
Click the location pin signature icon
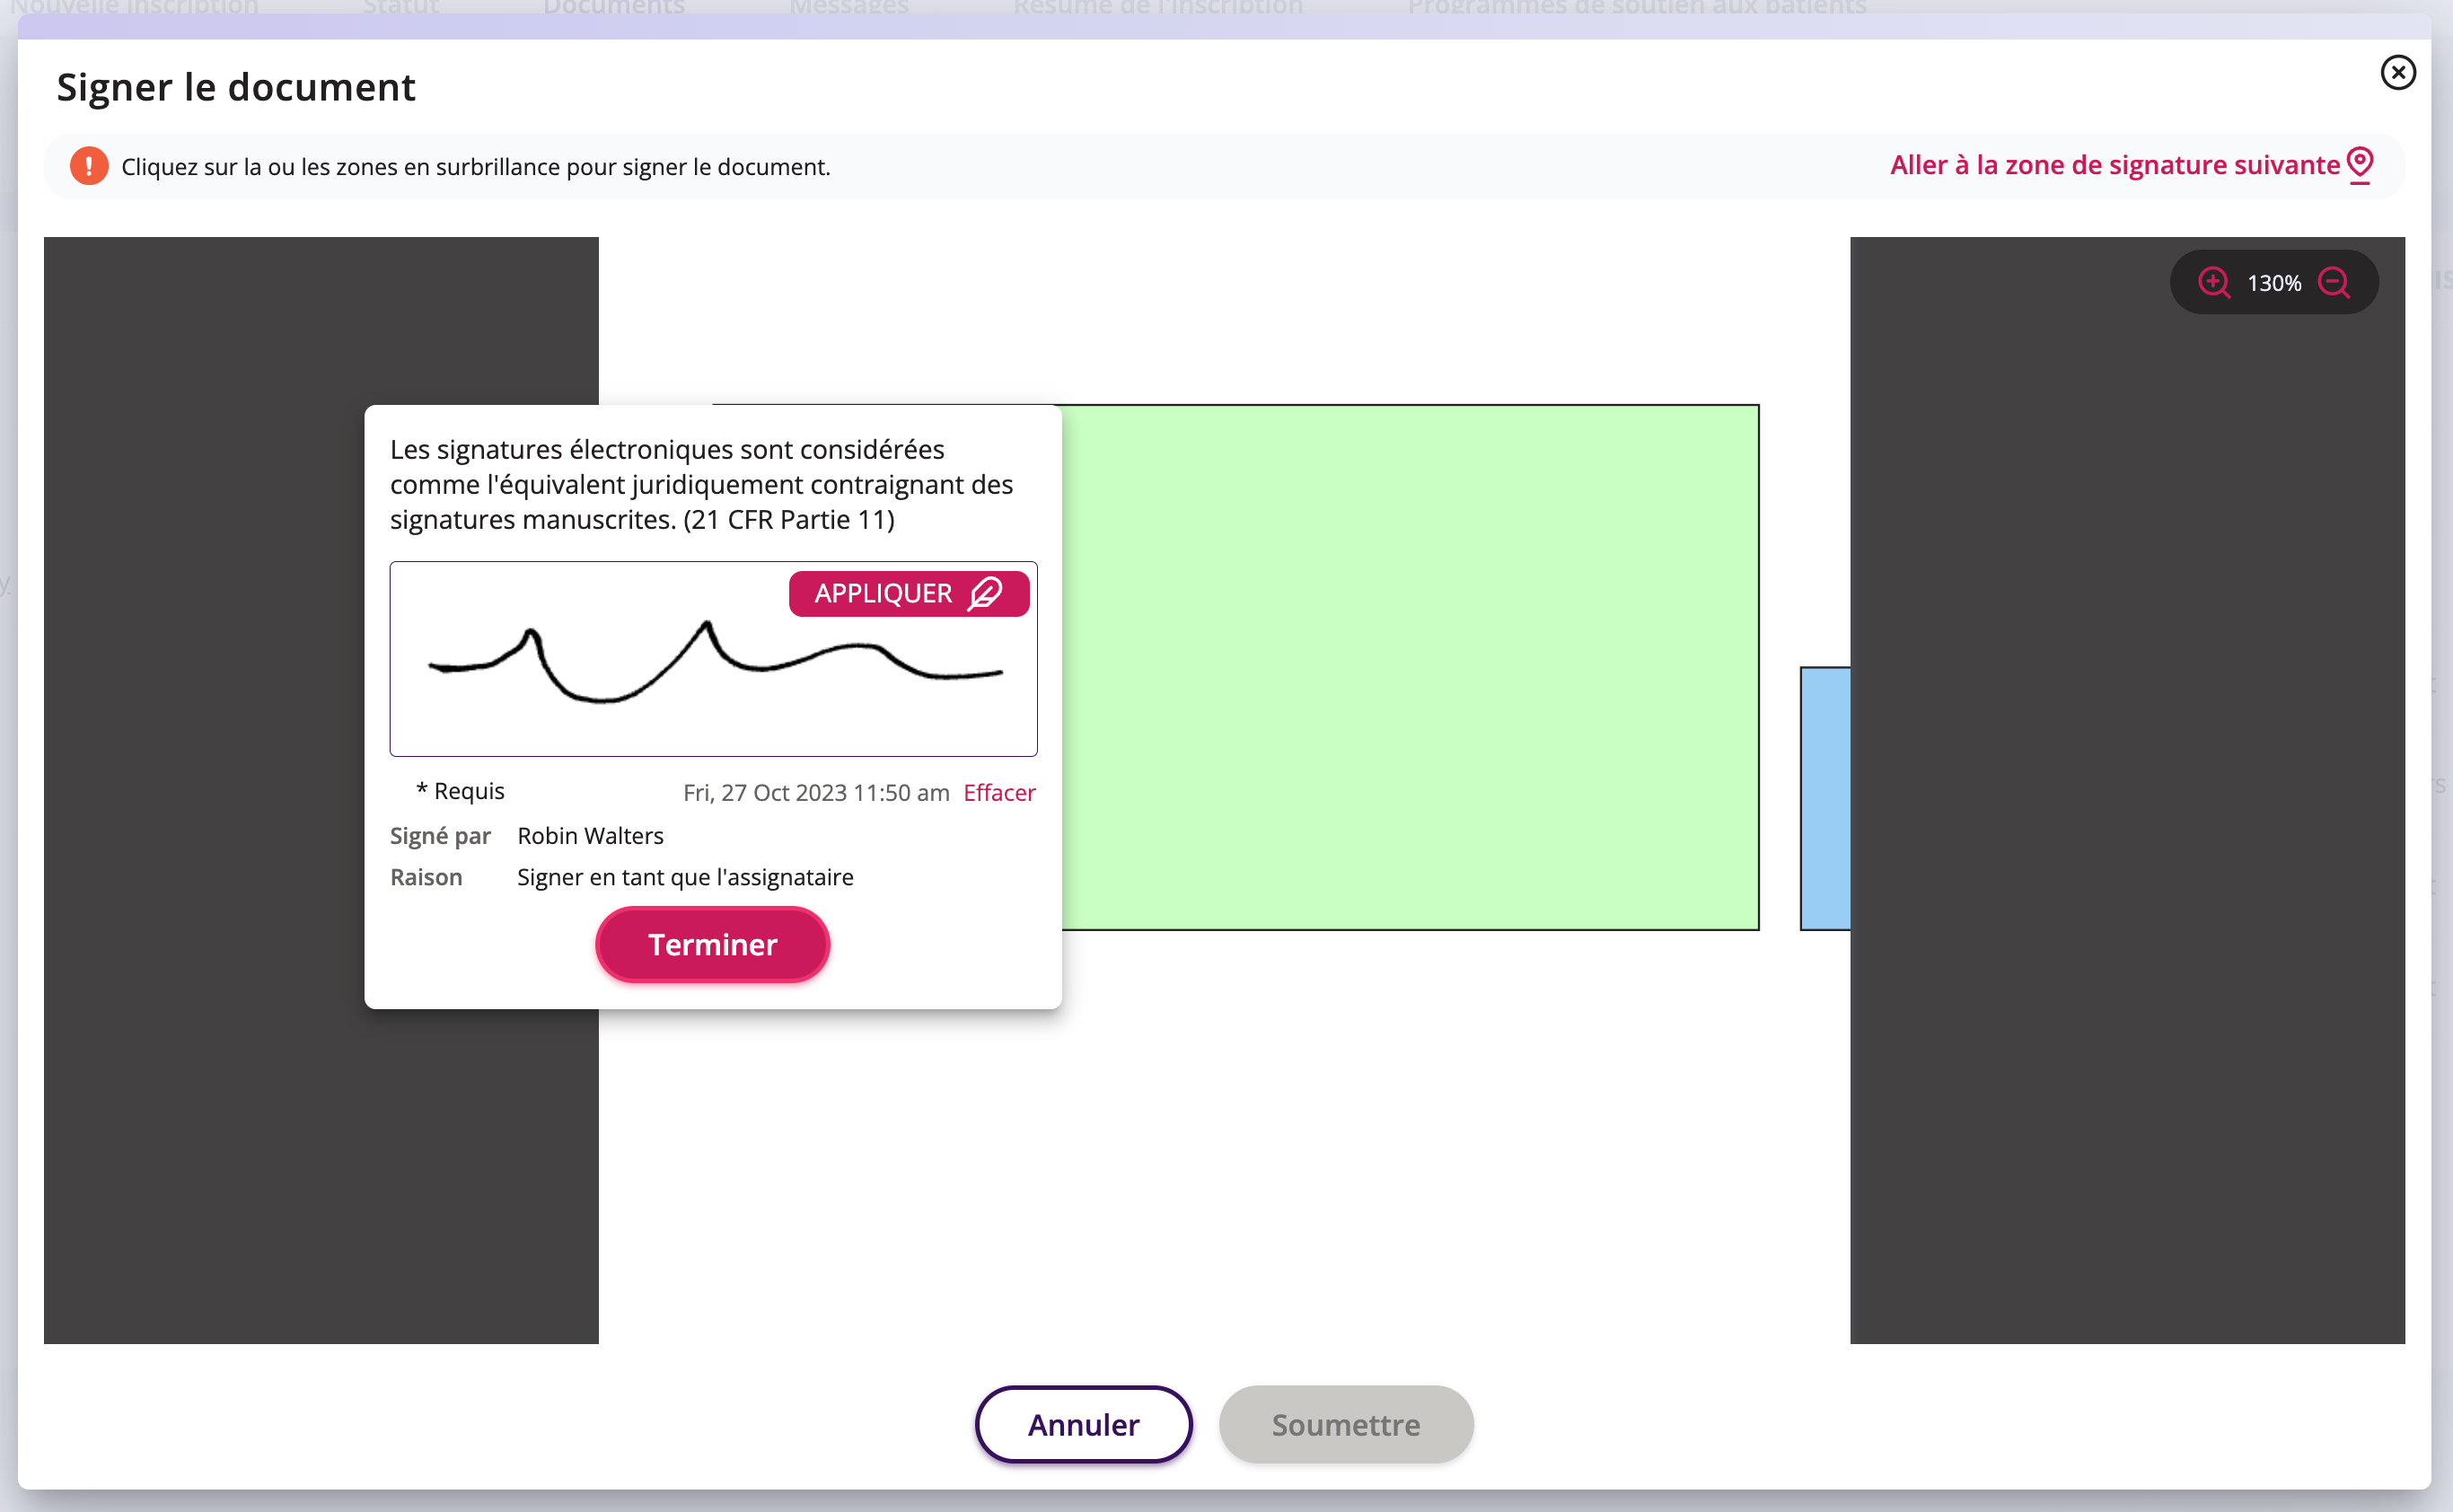pos(2360,164)
